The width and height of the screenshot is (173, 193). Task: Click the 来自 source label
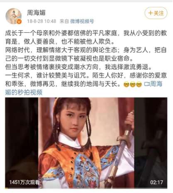[x=64, y=21]
